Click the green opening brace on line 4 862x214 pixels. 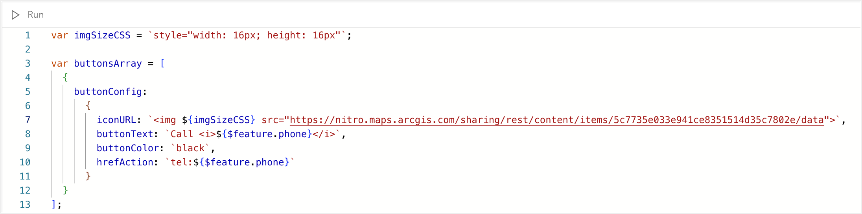coord(65,78)
